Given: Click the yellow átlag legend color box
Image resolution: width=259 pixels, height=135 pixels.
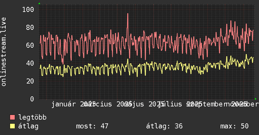Looking at the screenshot, I should pos(12,126).
